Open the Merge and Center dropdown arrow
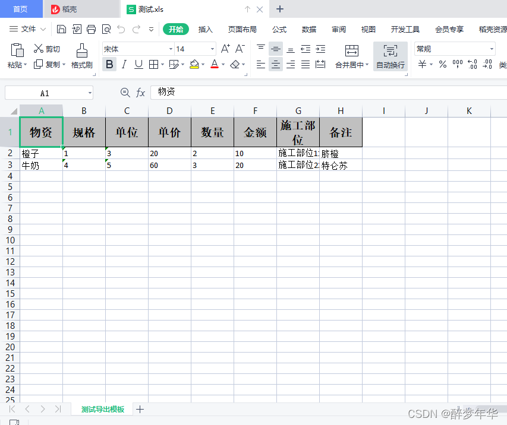This screenshot has height=425, width=507. pos(367,65)
